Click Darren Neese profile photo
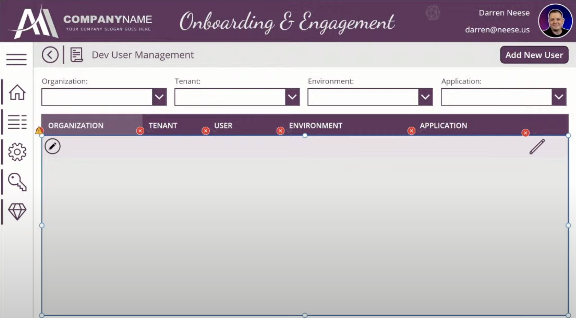This screenshot has height=318, width=576. [x=555, y=21]
